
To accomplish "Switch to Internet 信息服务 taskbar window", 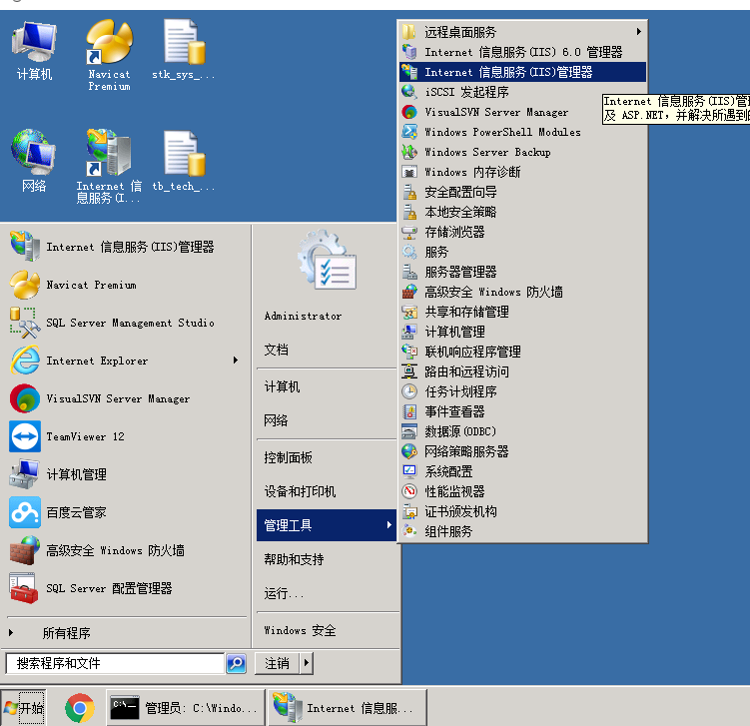I will (348, 708).
